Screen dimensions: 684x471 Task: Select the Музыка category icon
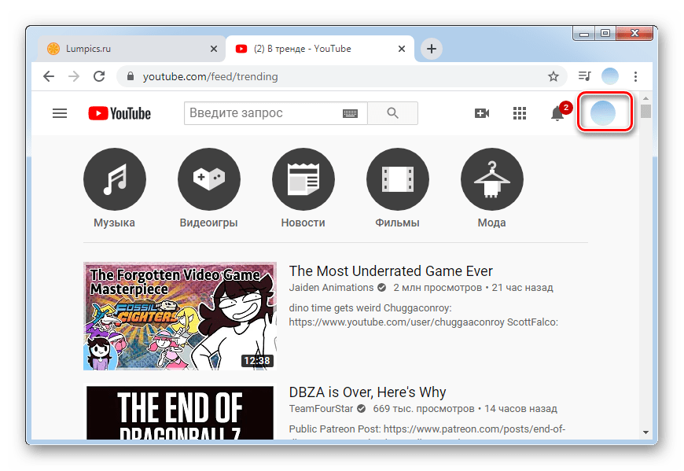pyautogui.click(x=114, y=179)
